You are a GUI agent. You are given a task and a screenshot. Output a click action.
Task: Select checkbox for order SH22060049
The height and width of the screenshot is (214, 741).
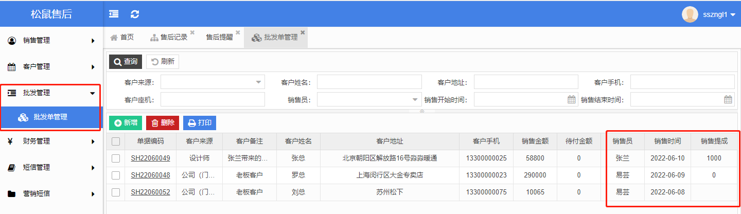[x=116, y=158]
